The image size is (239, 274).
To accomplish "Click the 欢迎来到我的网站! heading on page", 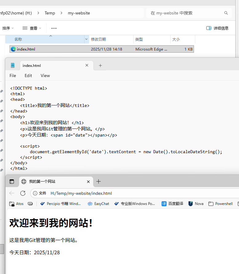I will point(51,223).
